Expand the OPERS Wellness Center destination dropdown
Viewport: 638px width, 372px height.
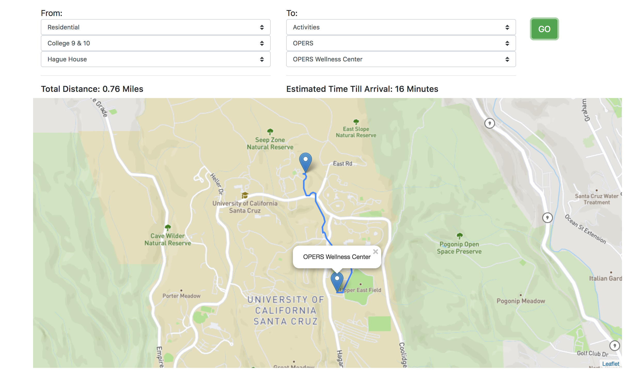tap(401, 59)
